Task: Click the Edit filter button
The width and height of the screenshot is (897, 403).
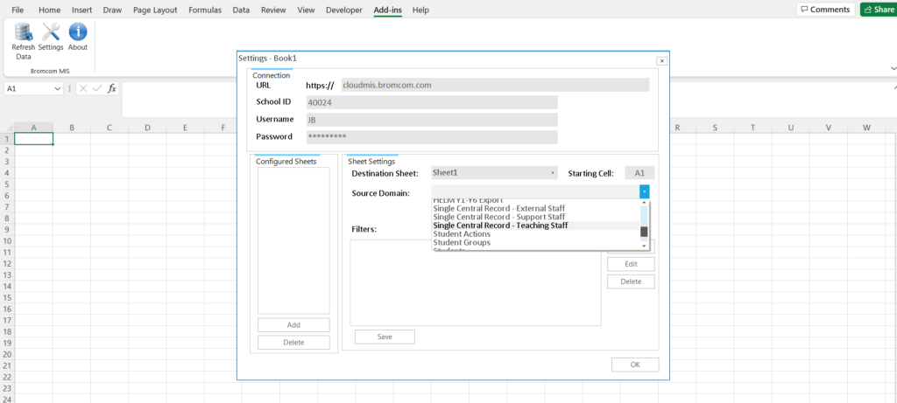Action: 631,264
